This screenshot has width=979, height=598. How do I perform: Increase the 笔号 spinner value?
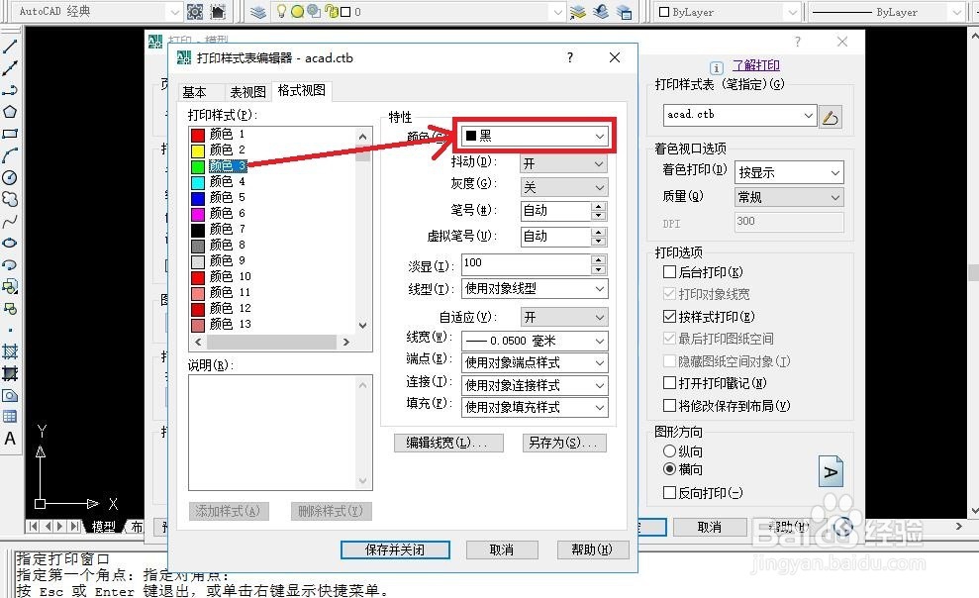[599, 206]
